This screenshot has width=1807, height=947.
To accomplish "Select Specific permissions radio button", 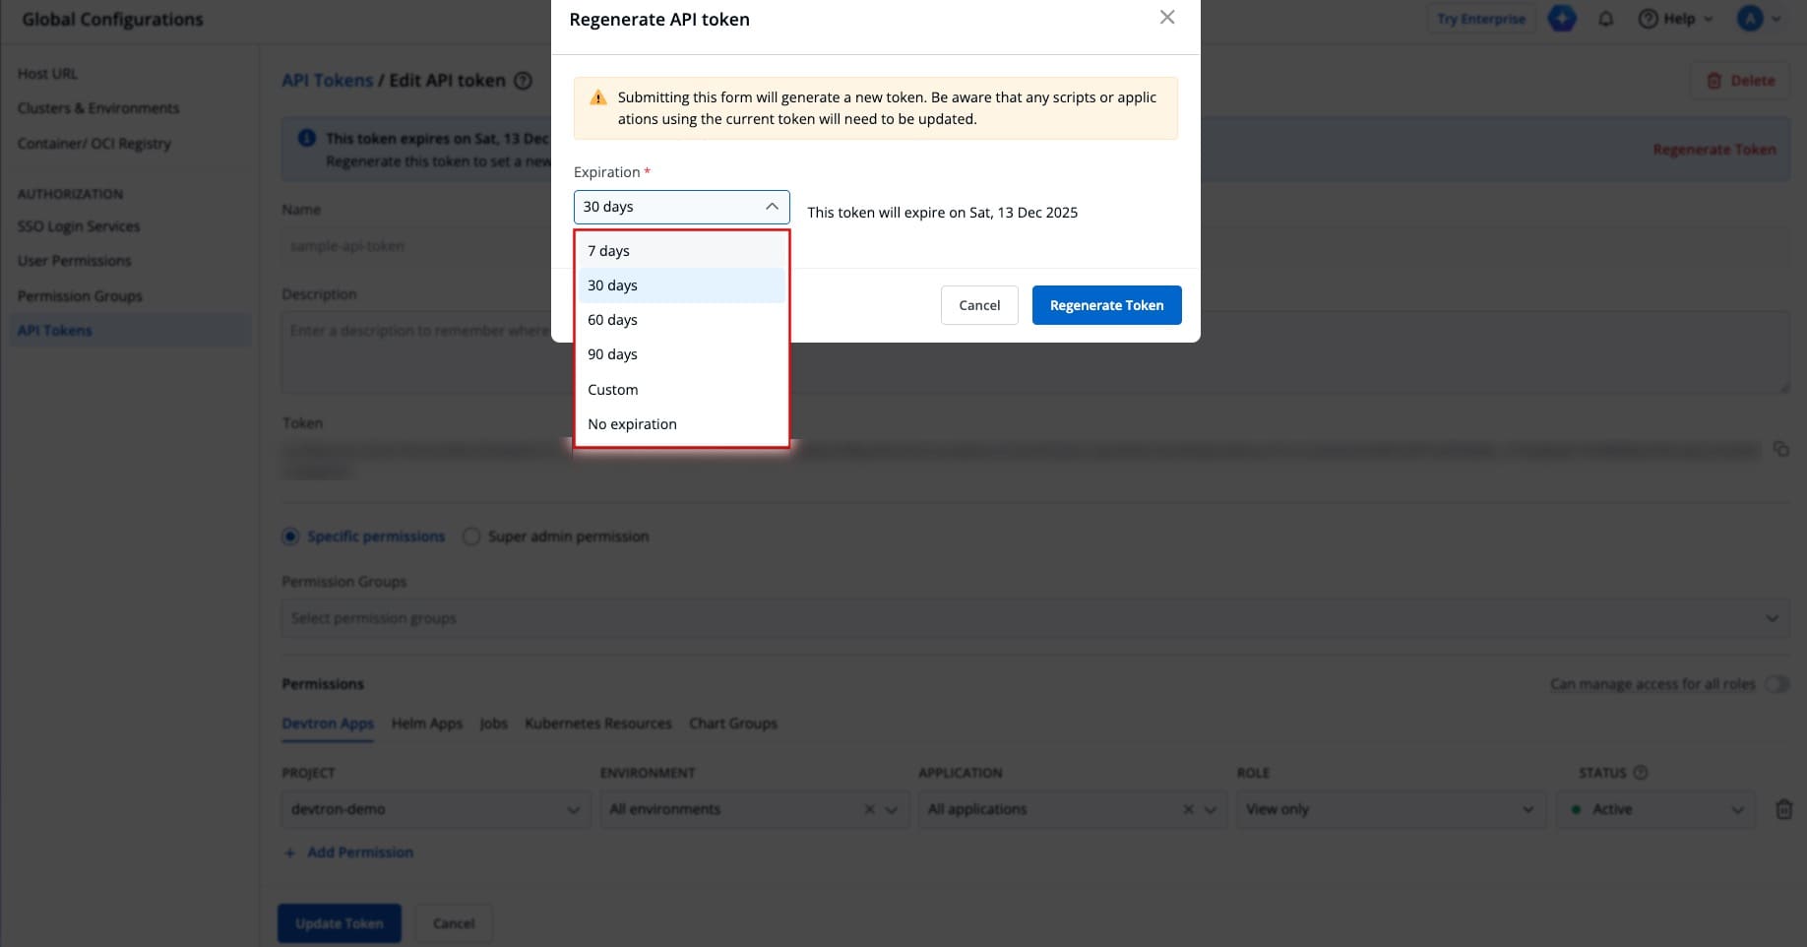I will [290, 537].
